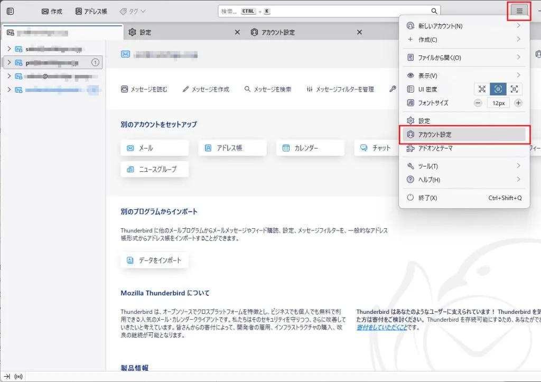The image size is (541, 382).
Task: Click the チャット setup chat icon
Action: pyautogui.click(x=364, y=148)
